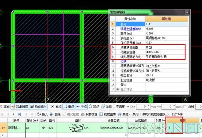
Task: Click the 拉筋 property link
Action: [123, 62]
